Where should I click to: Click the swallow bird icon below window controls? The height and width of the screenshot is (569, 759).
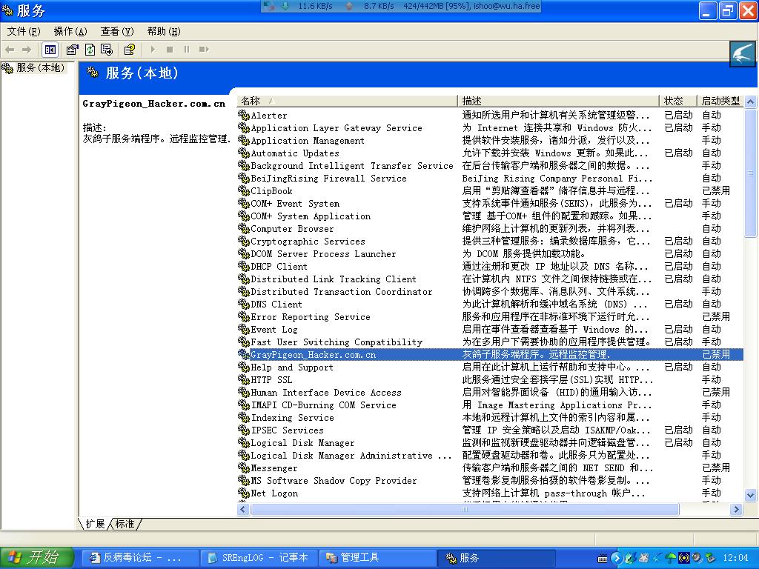[743, 53]
